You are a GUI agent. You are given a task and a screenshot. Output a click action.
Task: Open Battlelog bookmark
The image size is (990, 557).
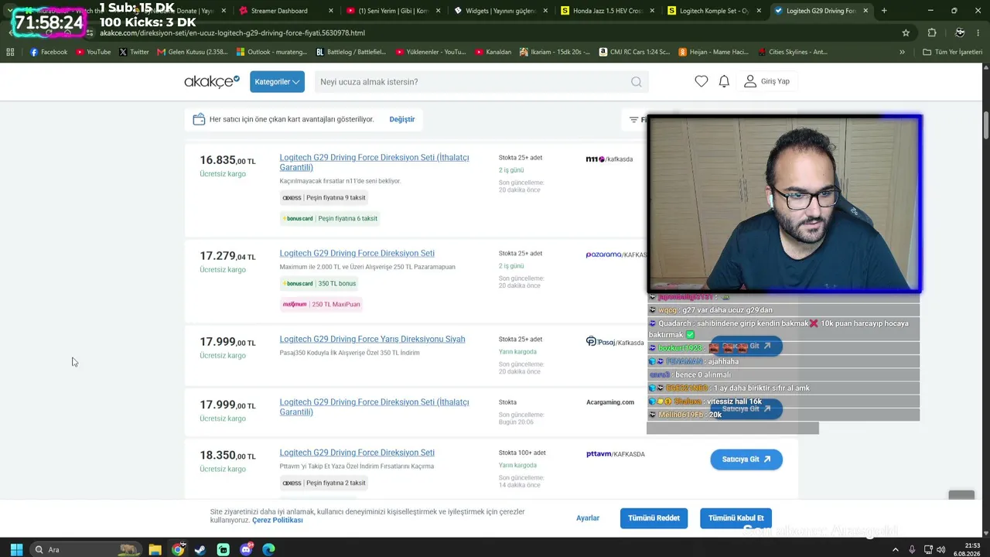[x=352, y=52]
